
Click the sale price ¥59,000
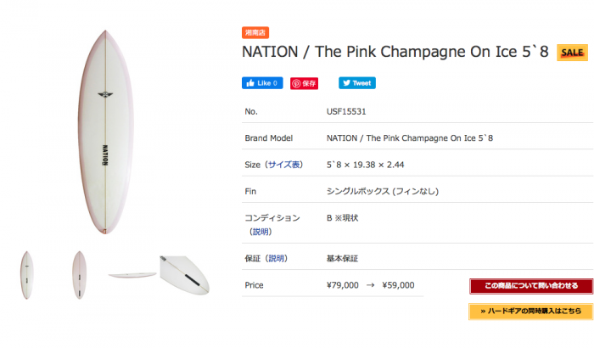coord(399,285)
